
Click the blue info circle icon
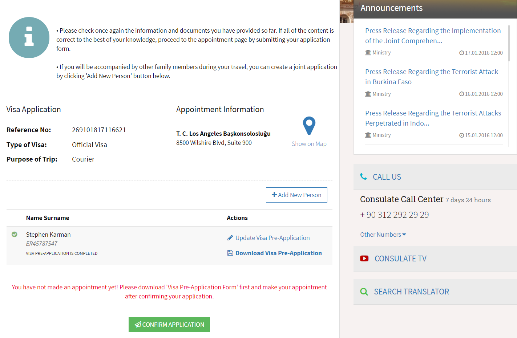pyautogui.click(x=29, y=37)
